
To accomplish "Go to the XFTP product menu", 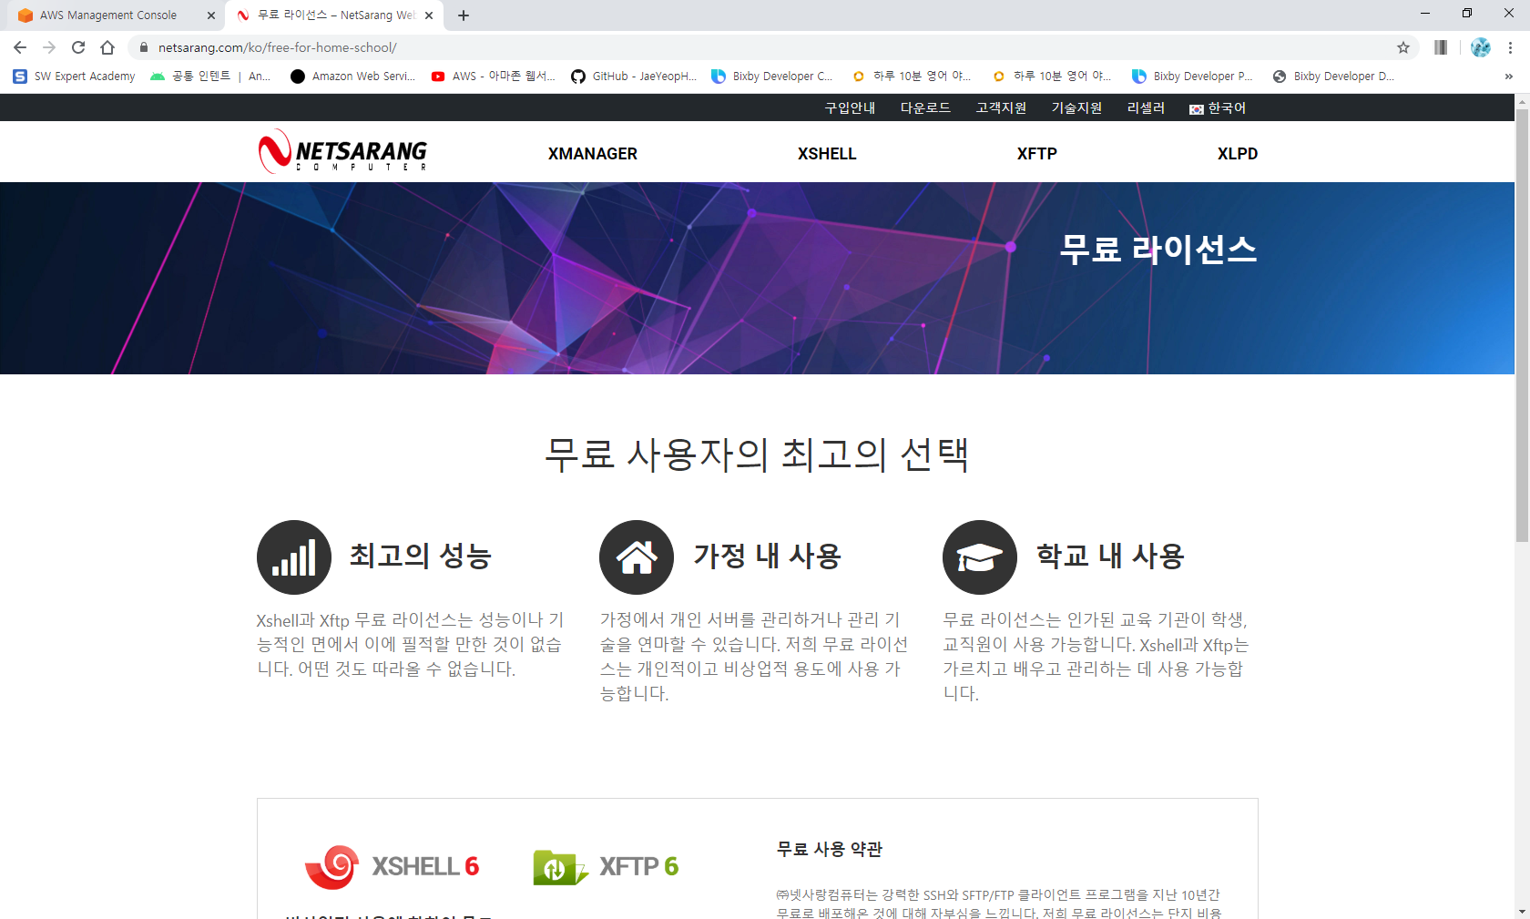I will point(1037,154).
